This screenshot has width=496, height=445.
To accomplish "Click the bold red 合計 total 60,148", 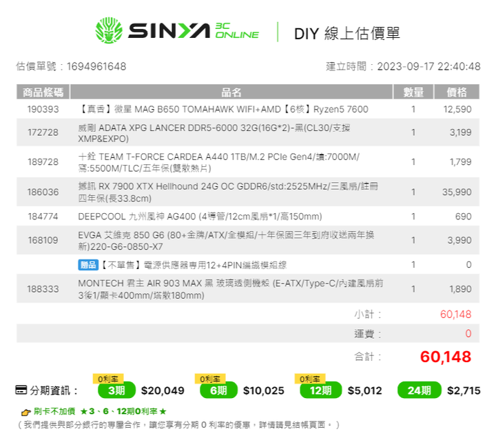I will point(446,357).
